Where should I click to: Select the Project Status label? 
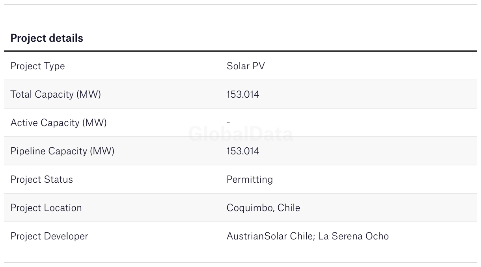click(x=41, y=179)
